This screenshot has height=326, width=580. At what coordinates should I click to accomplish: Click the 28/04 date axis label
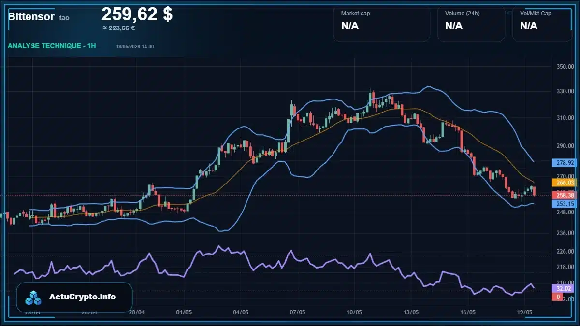(137, 312)
